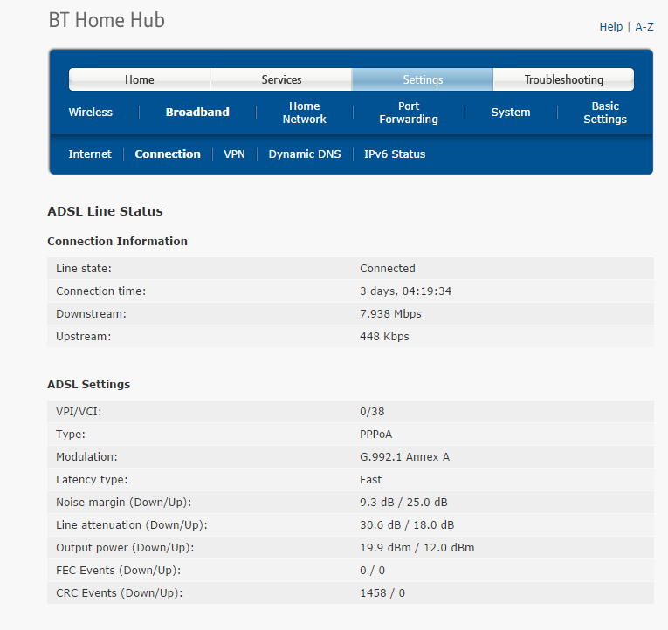
Task: Click the 'FEC Events (Down/Up):' label
Action: [x=119, y=571]
